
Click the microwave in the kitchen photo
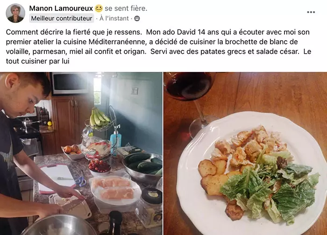click(x=70, y=84)
